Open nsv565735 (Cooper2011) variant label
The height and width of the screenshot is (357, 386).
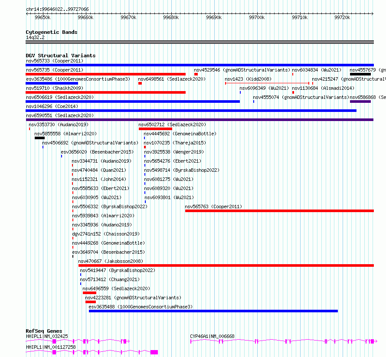coord(55,70)
